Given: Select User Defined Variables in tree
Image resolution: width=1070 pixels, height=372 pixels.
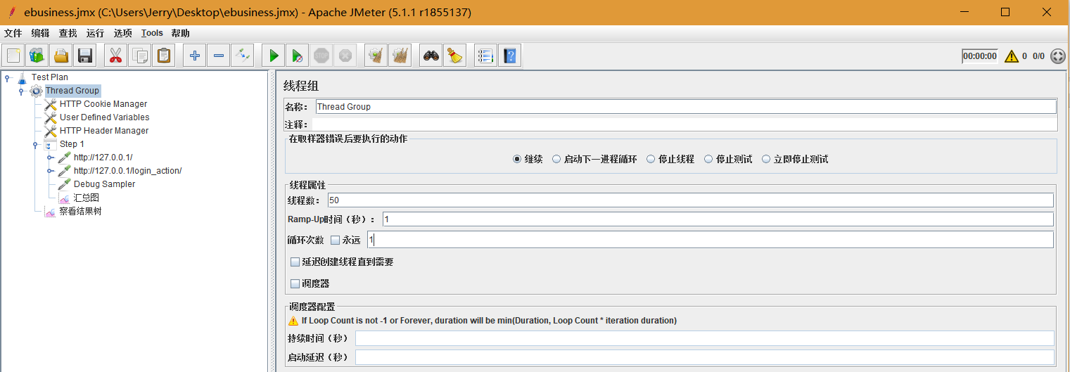Looking at the screenshot, I should 104,117.
